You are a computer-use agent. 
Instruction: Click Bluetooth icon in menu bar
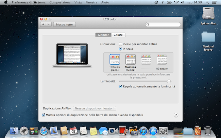(163, 2)
